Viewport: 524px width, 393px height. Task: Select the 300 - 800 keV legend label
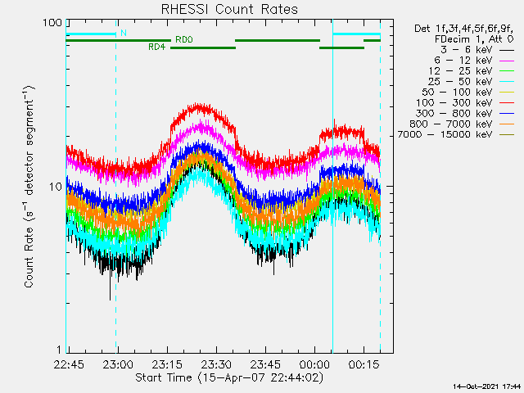click(454, 113)
